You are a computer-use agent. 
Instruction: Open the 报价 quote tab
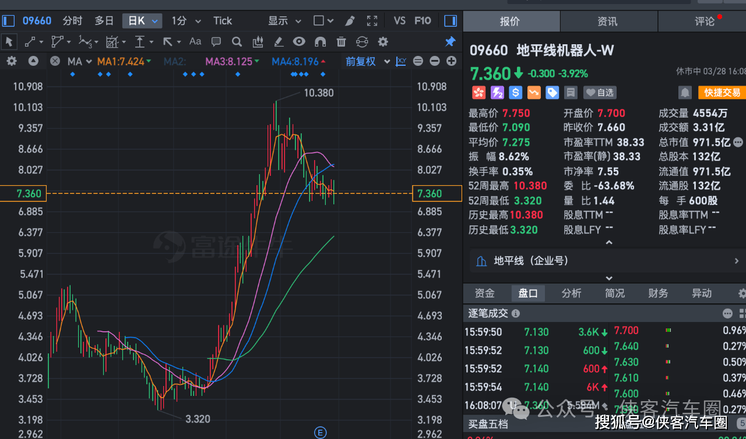511,21
